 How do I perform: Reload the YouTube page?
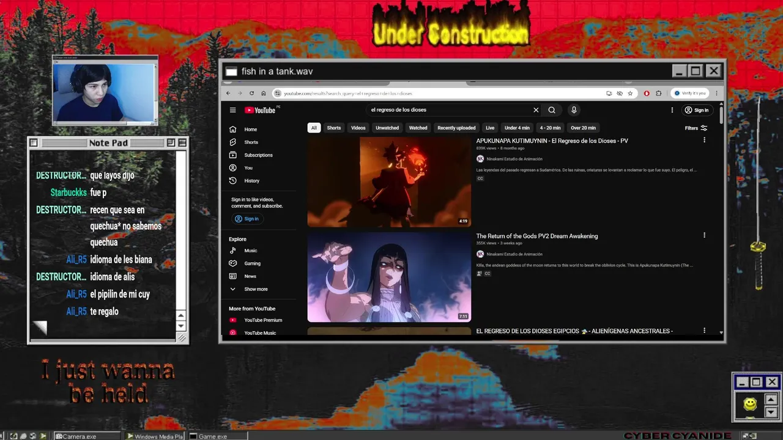coord(251,93)
